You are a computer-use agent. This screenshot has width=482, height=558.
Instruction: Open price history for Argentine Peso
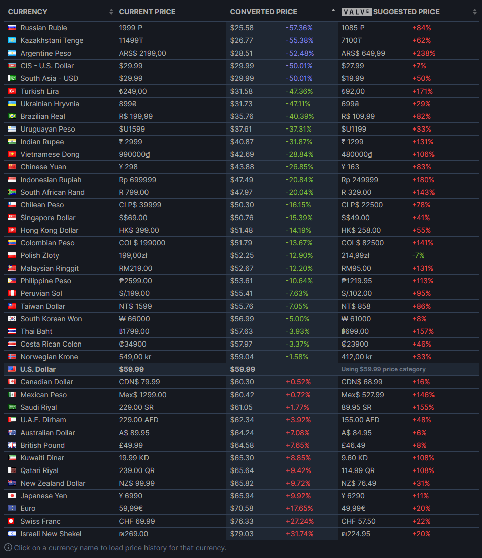[46, 53]
